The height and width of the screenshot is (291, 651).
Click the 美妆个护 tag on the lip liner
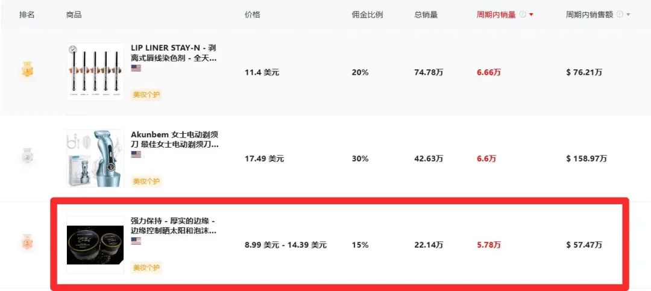(146, 95)
